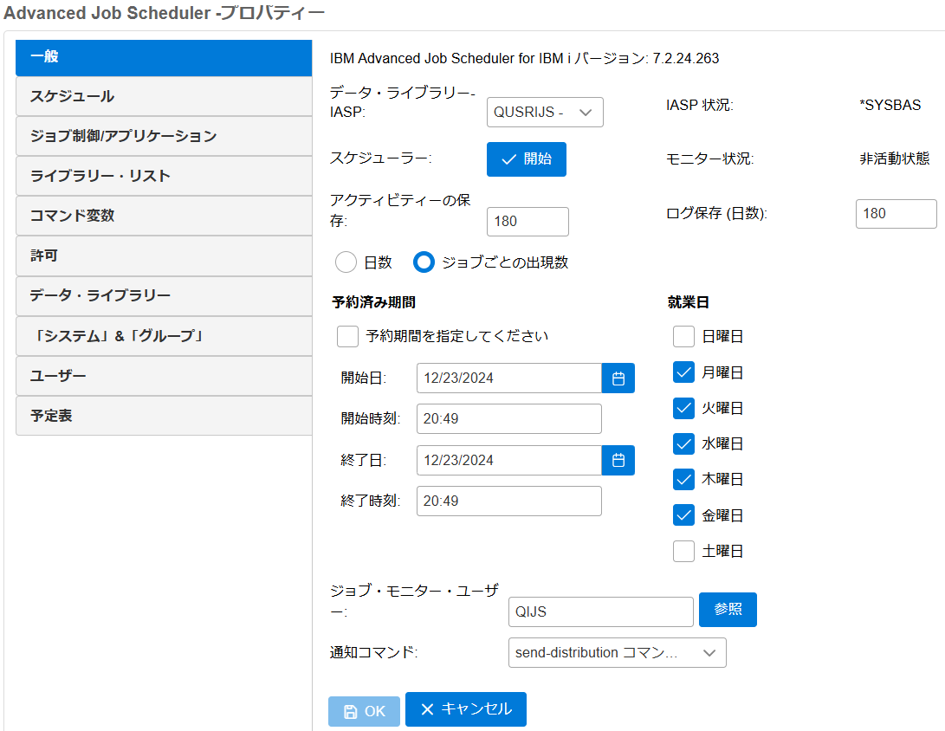
Task: Click the 終了日 date field
Action: click(509, 461)
